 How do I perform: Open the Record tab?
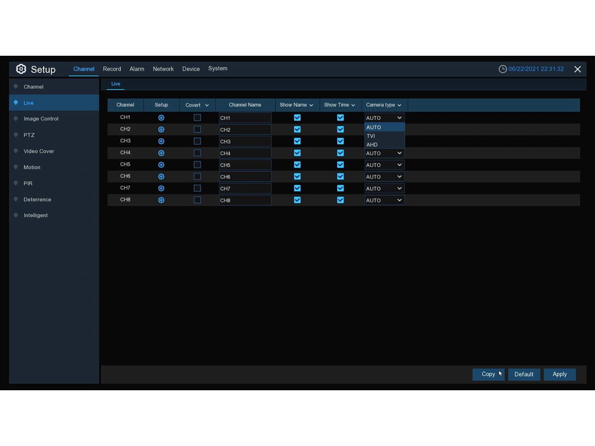coord(112,69)
